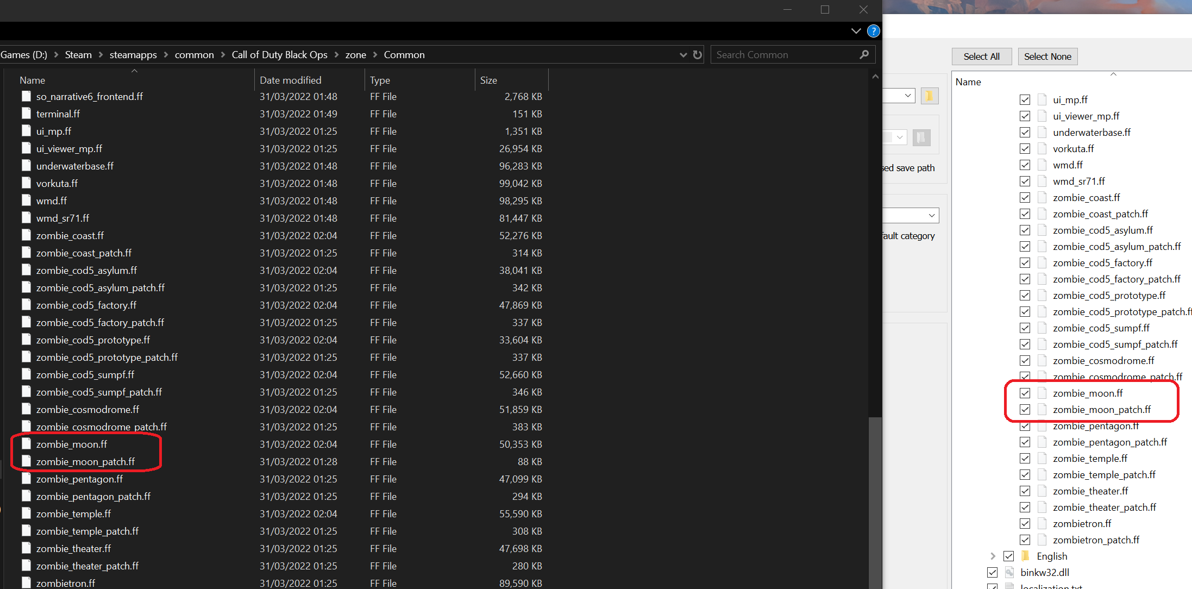Open the greyed dropdown beside the disabled folder icon

pos(900,137)
